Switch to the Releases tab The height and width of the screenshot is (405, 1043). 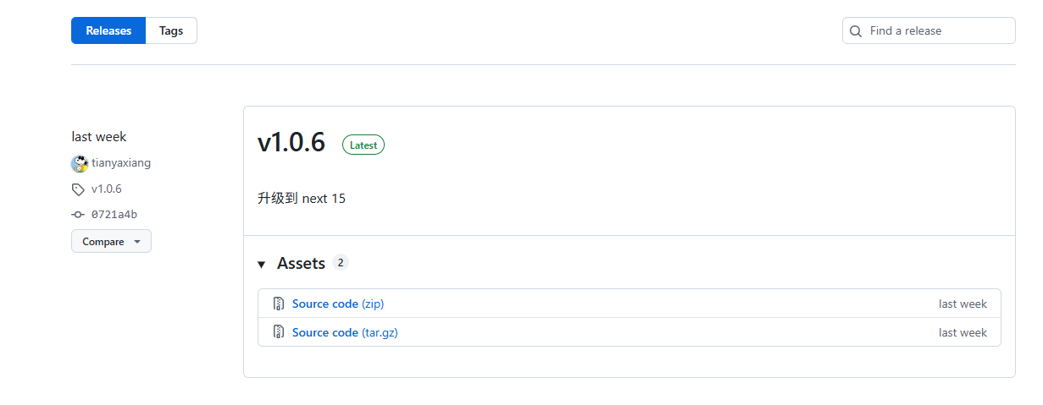point(108,30)
